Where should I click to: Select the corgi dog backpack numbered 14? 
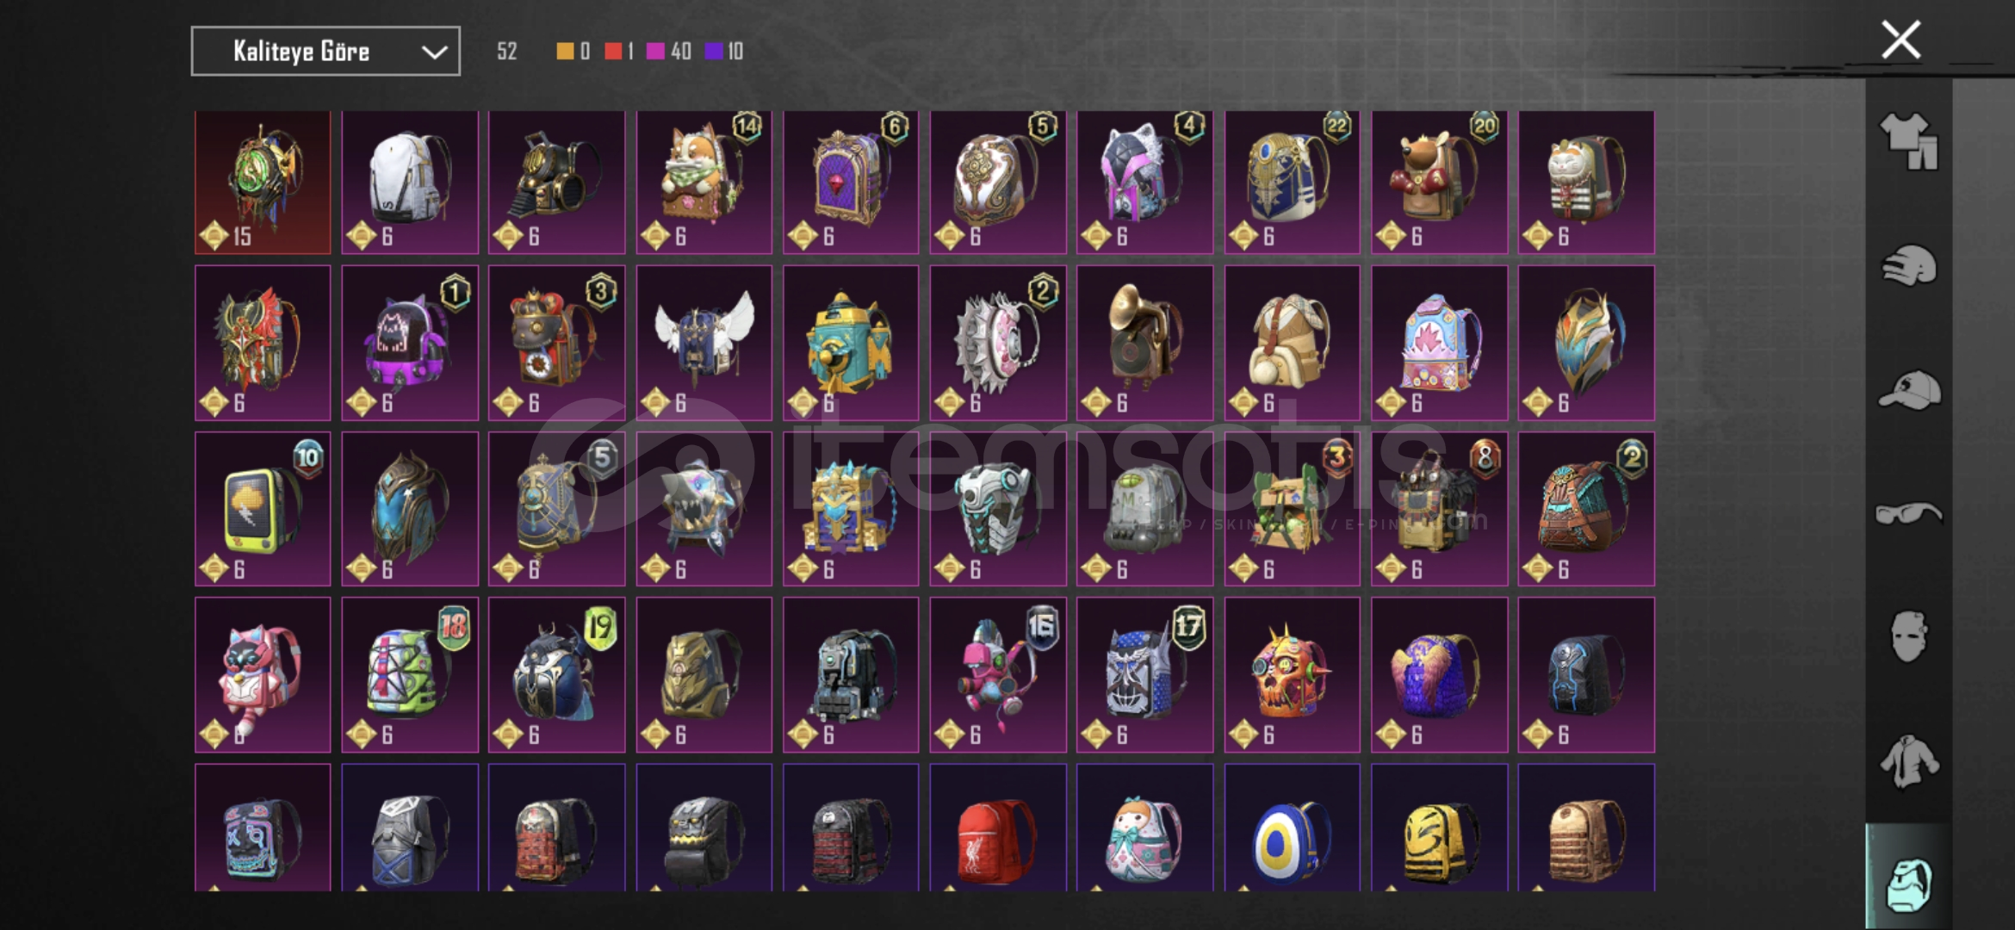(704, 182)
